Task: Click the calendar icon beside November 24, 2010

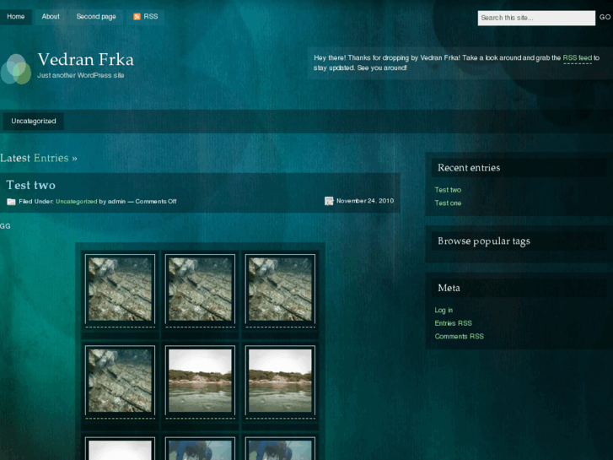Action: click(x=329, y=201)
